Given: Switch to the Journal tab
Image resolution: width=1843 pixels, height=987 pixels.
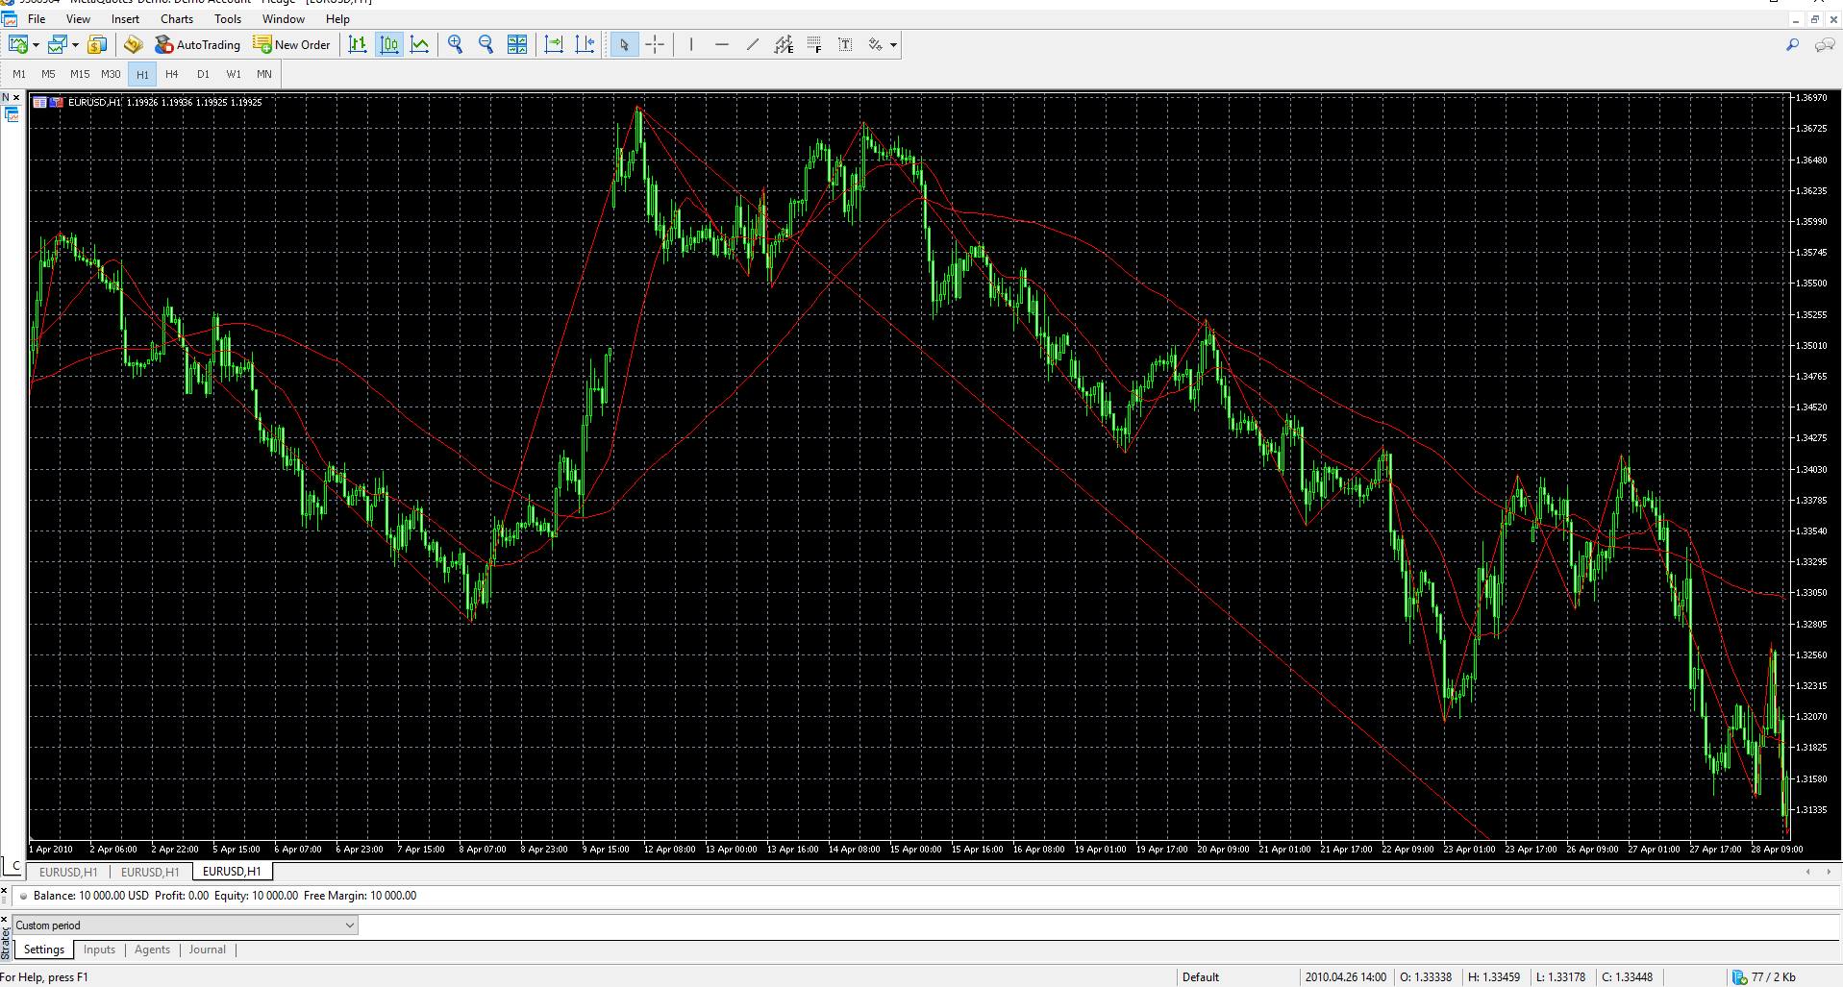Looking at the screenshot, I should (x=208, y=950).
